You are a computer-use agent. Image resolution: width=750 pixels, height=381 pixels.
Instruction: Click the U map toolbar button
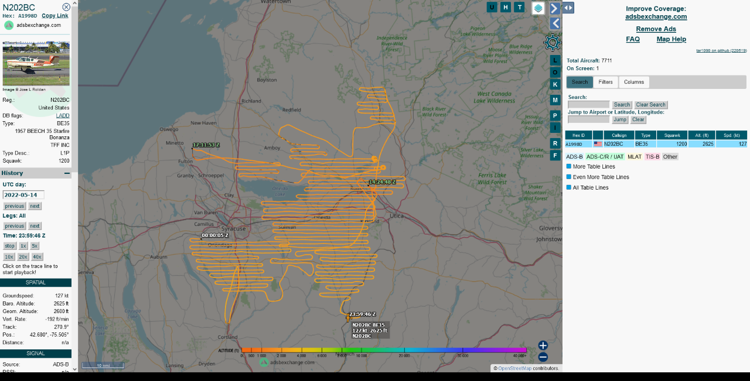[492, 7]
